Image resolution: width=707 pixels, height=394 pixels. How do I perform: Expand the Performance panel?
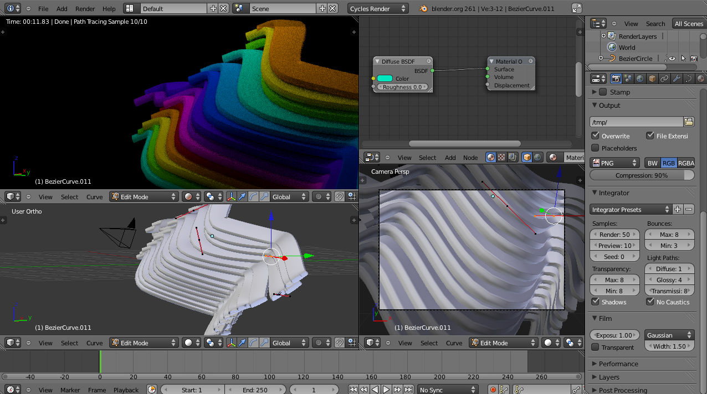click(618, 364)
